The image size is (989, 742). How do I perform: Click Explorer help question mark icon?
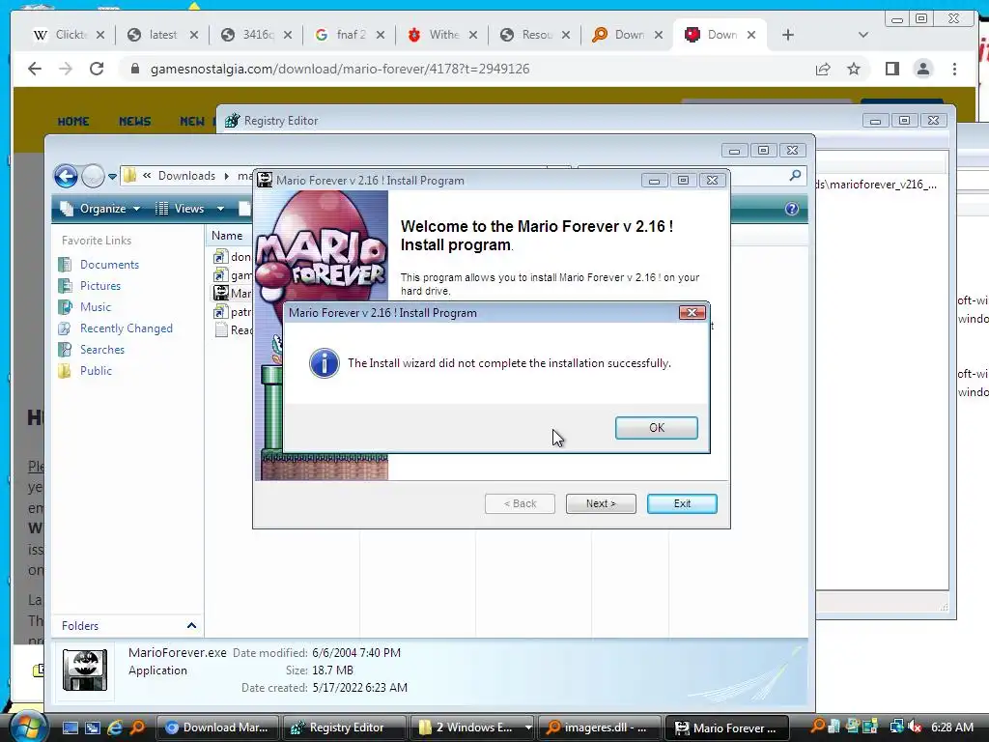tap(792, 209)
